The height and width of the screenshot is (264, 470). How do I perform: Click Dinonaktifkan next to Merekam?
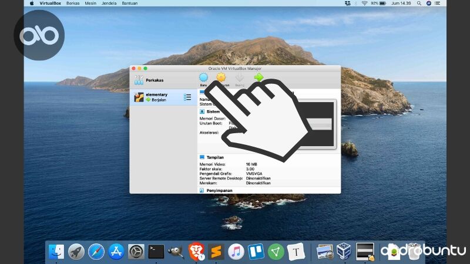(258, 183)
